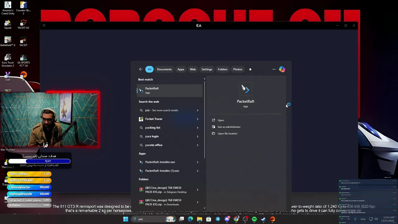Image resolution: width=398 pixels, height=224 pixels.
Task: Click the search results vertical scrollbar
Action: [x=205, y=119]
